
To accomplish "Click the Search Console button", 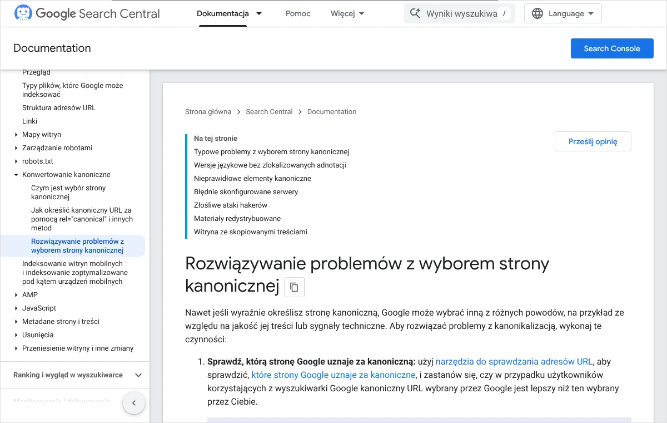I will pos(612,48).
